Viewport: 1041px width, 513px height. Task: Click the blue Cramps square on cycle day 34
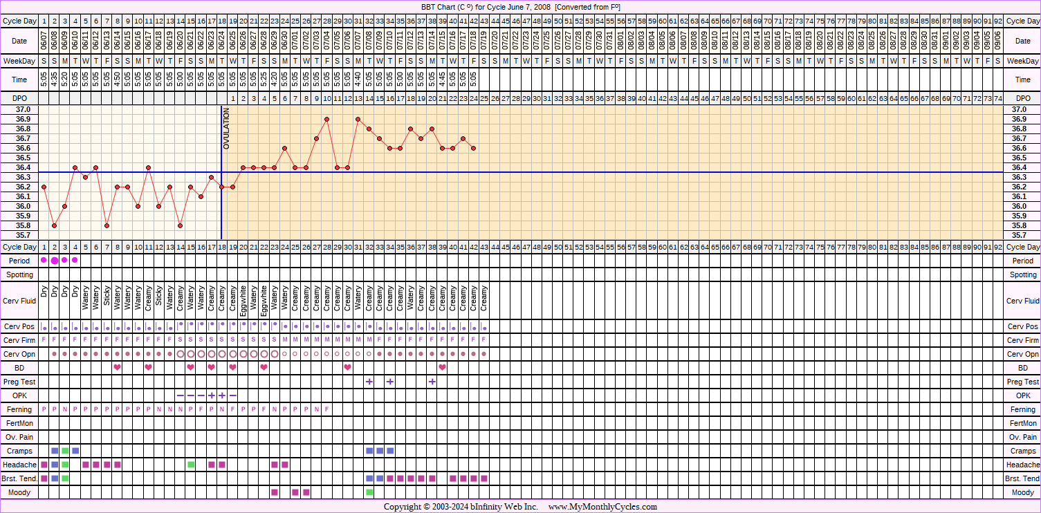click(390, 451)
